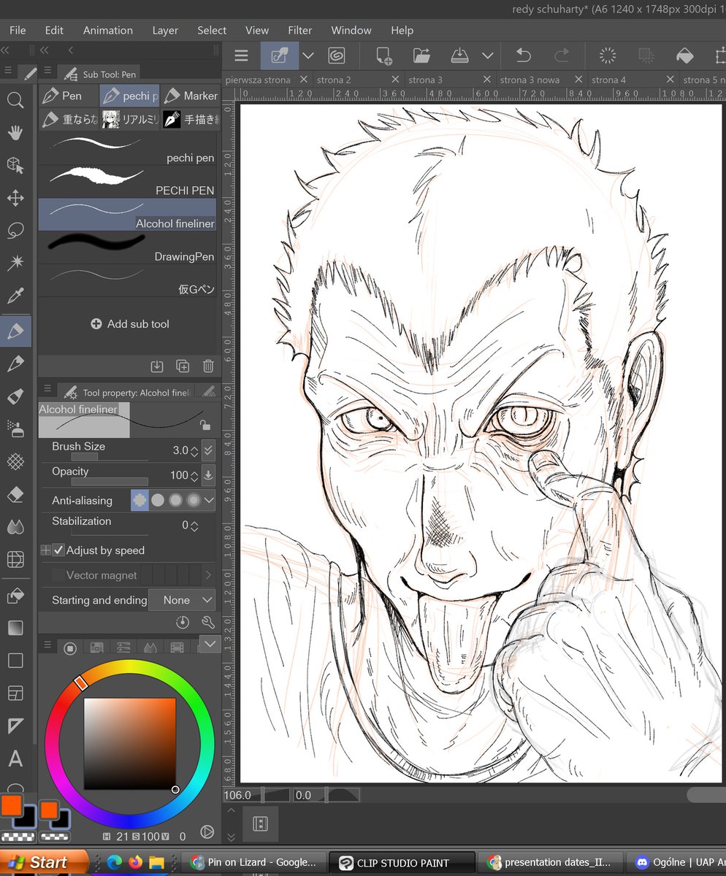The height and width of the screenshot is (876, 726).
Task: Expand the Anti-aliasing dropdown arrow
Action: (209, 501)
